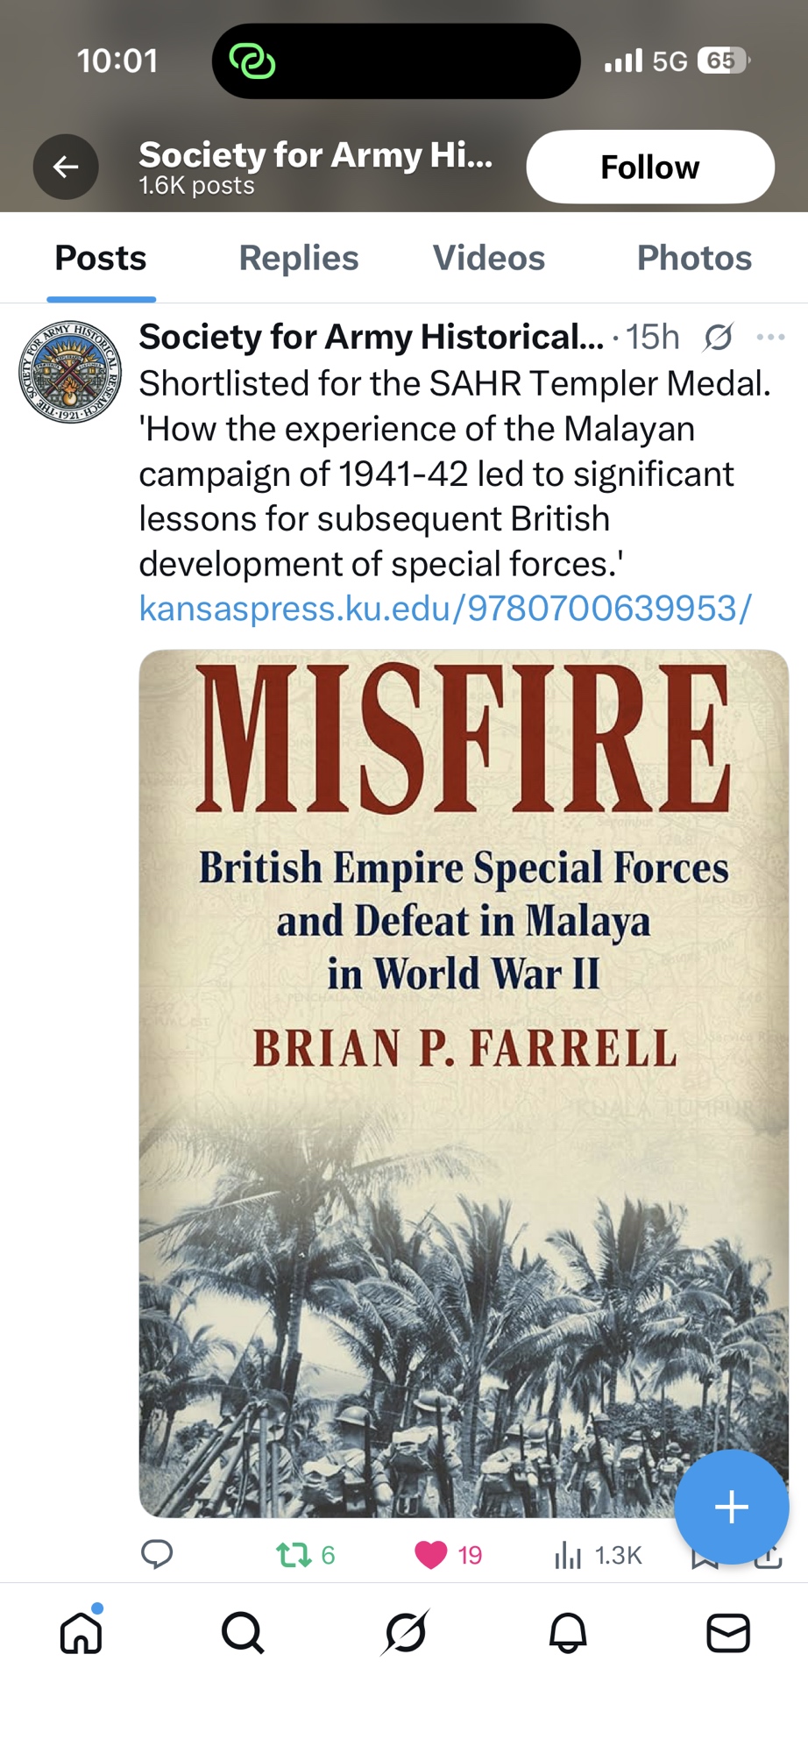
Task: Switch to the Replies tab
Action: click(298, 259)
